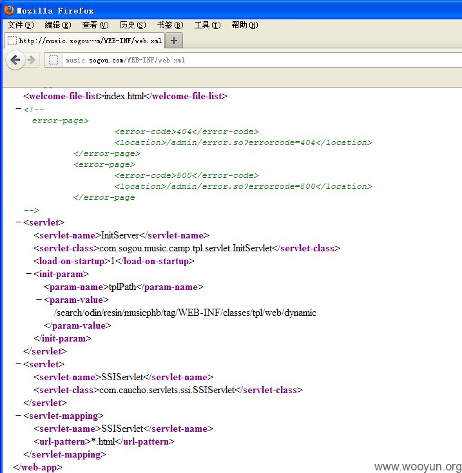Click the /search/odin/resin path text

(x=185, y=313)
